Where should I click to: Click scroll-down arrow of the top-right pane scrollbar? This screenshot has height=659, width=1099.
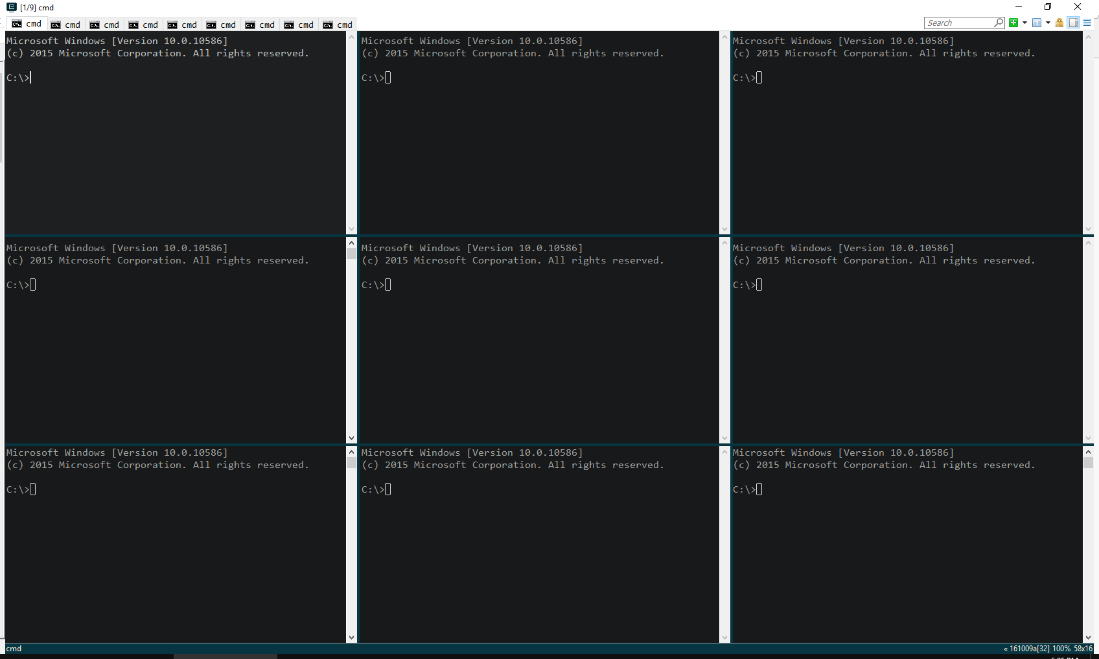tap(1088, 229)
